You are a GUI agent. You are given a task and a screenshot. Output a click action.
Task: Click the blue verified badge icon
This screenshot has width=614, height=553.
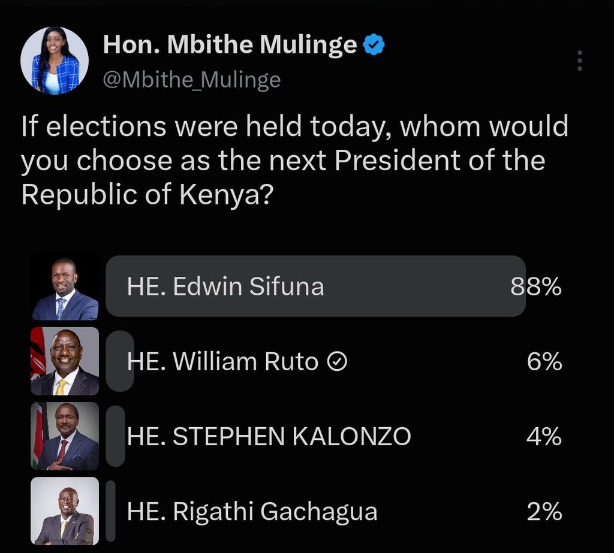coord(374,44)
